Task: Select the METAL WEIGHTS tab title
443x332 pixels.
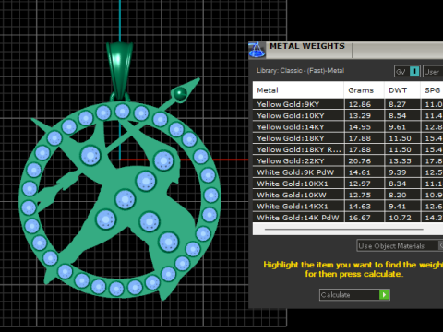Action: point(307,46)
